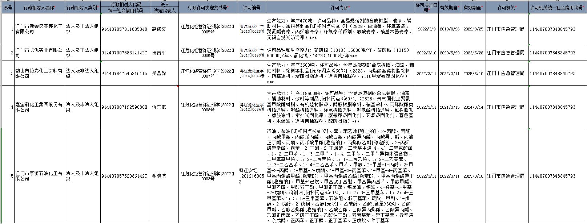The height and width of the screenshot is (224, 587).
Task: Select the '行政相对人代码' merged header cell
Action: coord(126,4)
